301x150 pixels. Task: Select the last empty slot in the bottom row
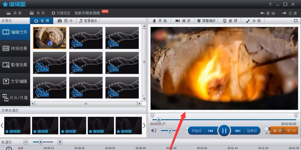tap(122, 88)
